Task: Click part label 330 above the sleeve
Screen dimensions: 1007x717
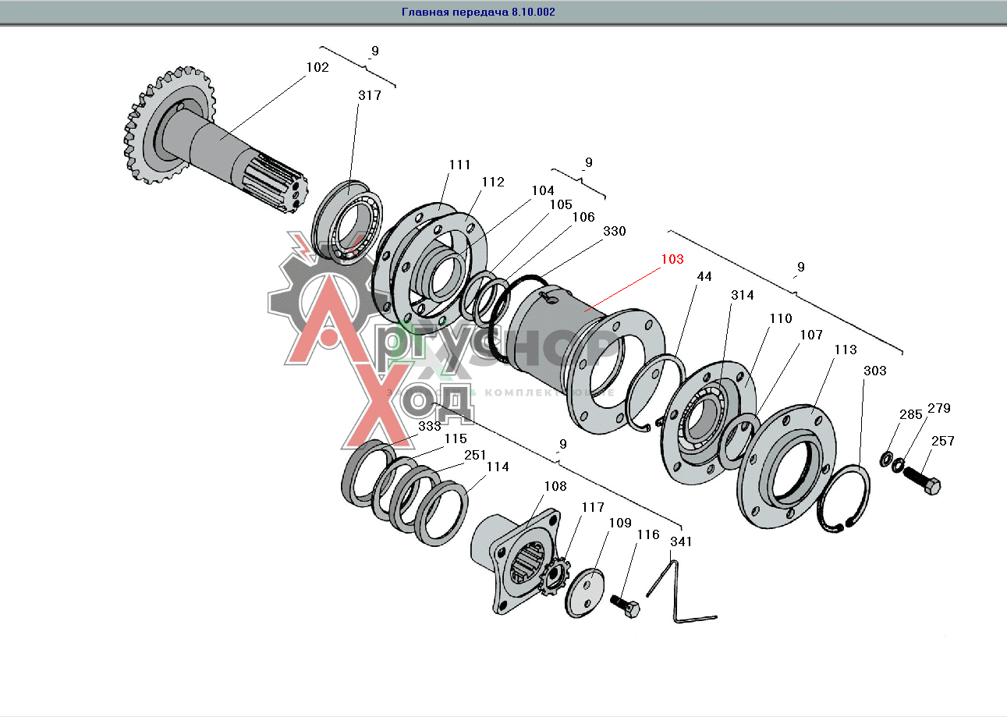Action: coord(614,232)
